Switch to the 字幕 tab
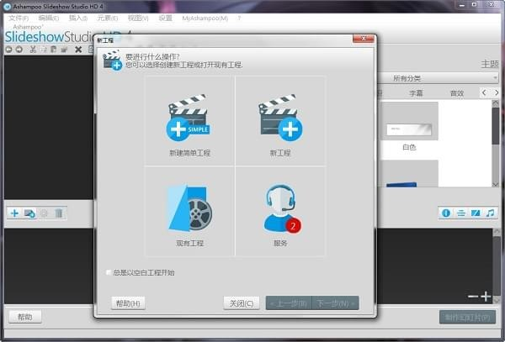Screen dimensions: 505x342 (x=416, y=93)
